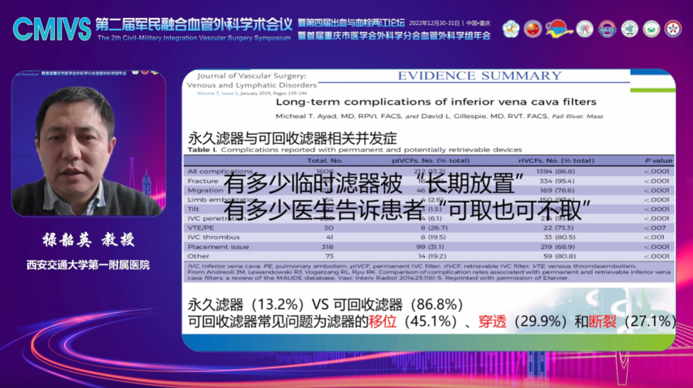
Task: Click the cell 59 (80.8)
Action: tap(559, 257)
